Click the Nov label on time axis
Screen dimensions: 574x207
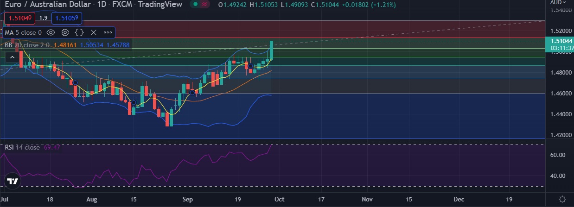tap(367, 199)
